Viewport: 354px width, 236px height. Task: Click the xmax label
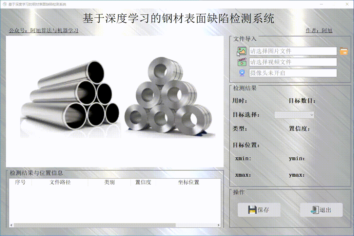click(243, 175)
